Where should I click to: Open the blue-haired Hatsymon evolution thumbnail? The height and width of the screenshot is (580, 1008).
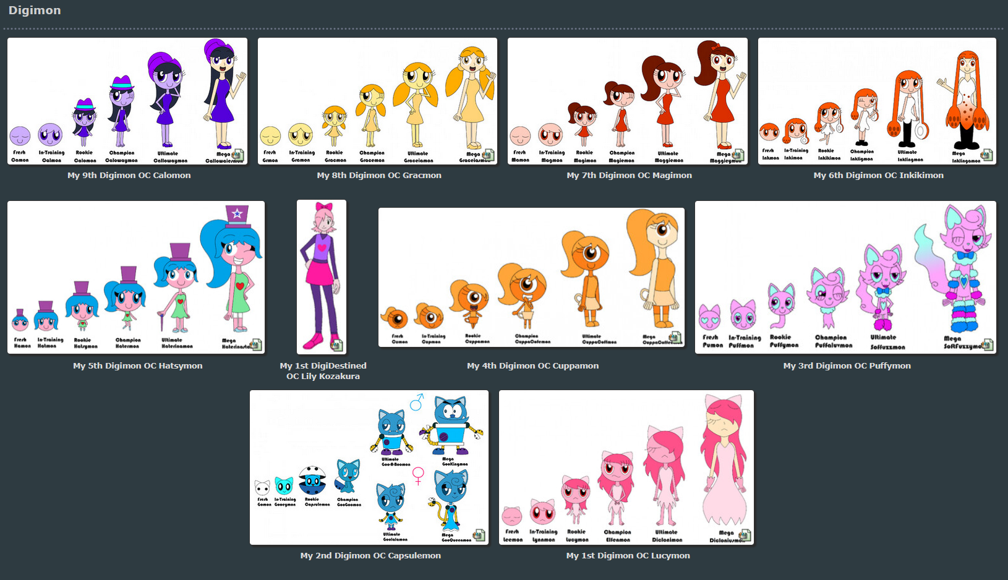coord(136,277)
